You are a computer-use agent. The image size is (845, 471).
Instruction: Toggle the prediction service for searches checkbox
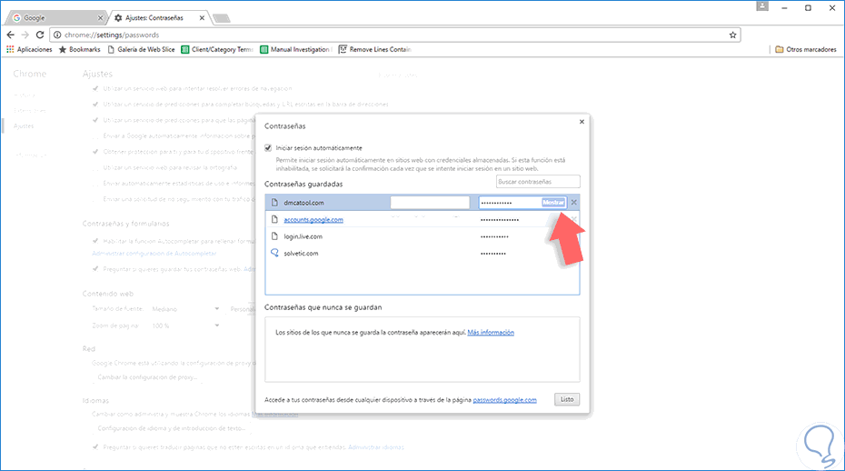point(95,105)
